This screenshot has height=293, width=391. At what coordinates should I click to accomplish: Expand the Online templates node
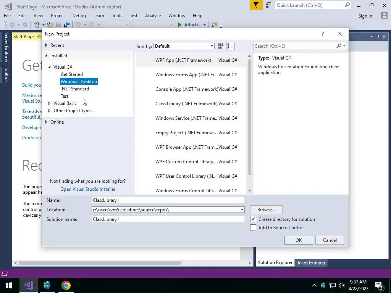[x=46, y=122]
